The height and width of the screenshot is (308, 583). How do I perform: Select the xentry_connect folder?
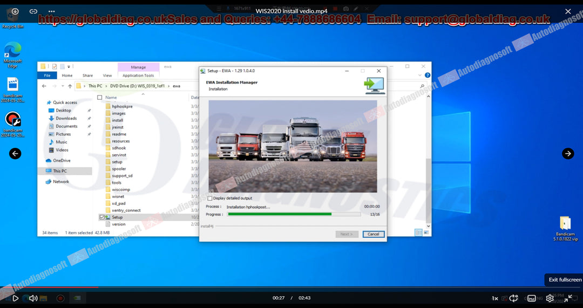point(126,210)
